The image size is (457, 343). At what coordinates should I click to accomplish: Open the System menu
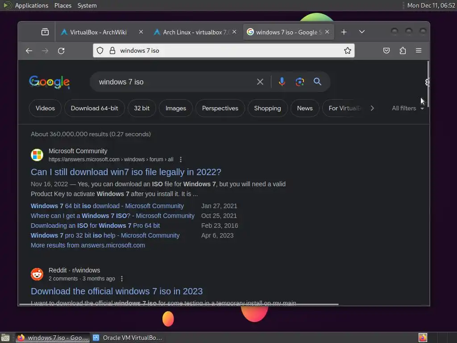[x=87, y=5]
